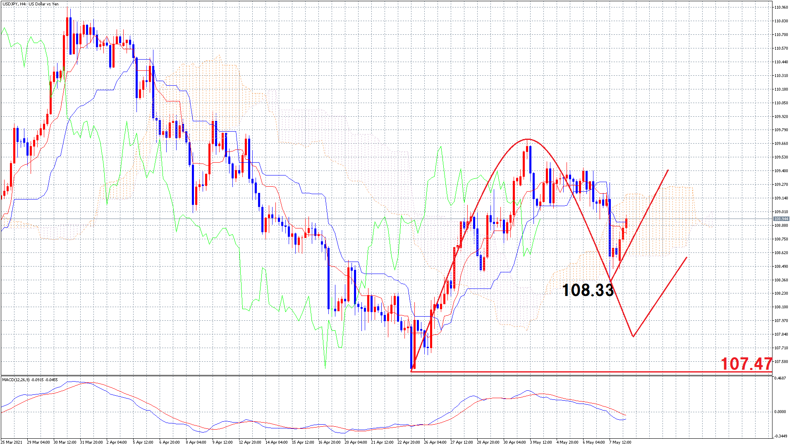This screenshot has height=447, width=794.
Task: Click the MACD 0.4687 upper scale label
Action: point(780,378)
